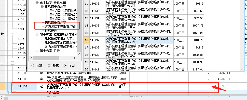Select 补充定额 under chapter fourteen
Screen dimensions: 247x100
[51, 31]
